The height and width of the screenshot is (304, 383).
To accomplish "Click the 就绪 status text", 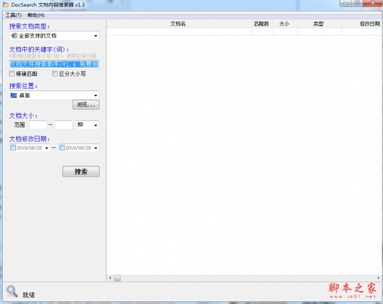I will [29, 294].
